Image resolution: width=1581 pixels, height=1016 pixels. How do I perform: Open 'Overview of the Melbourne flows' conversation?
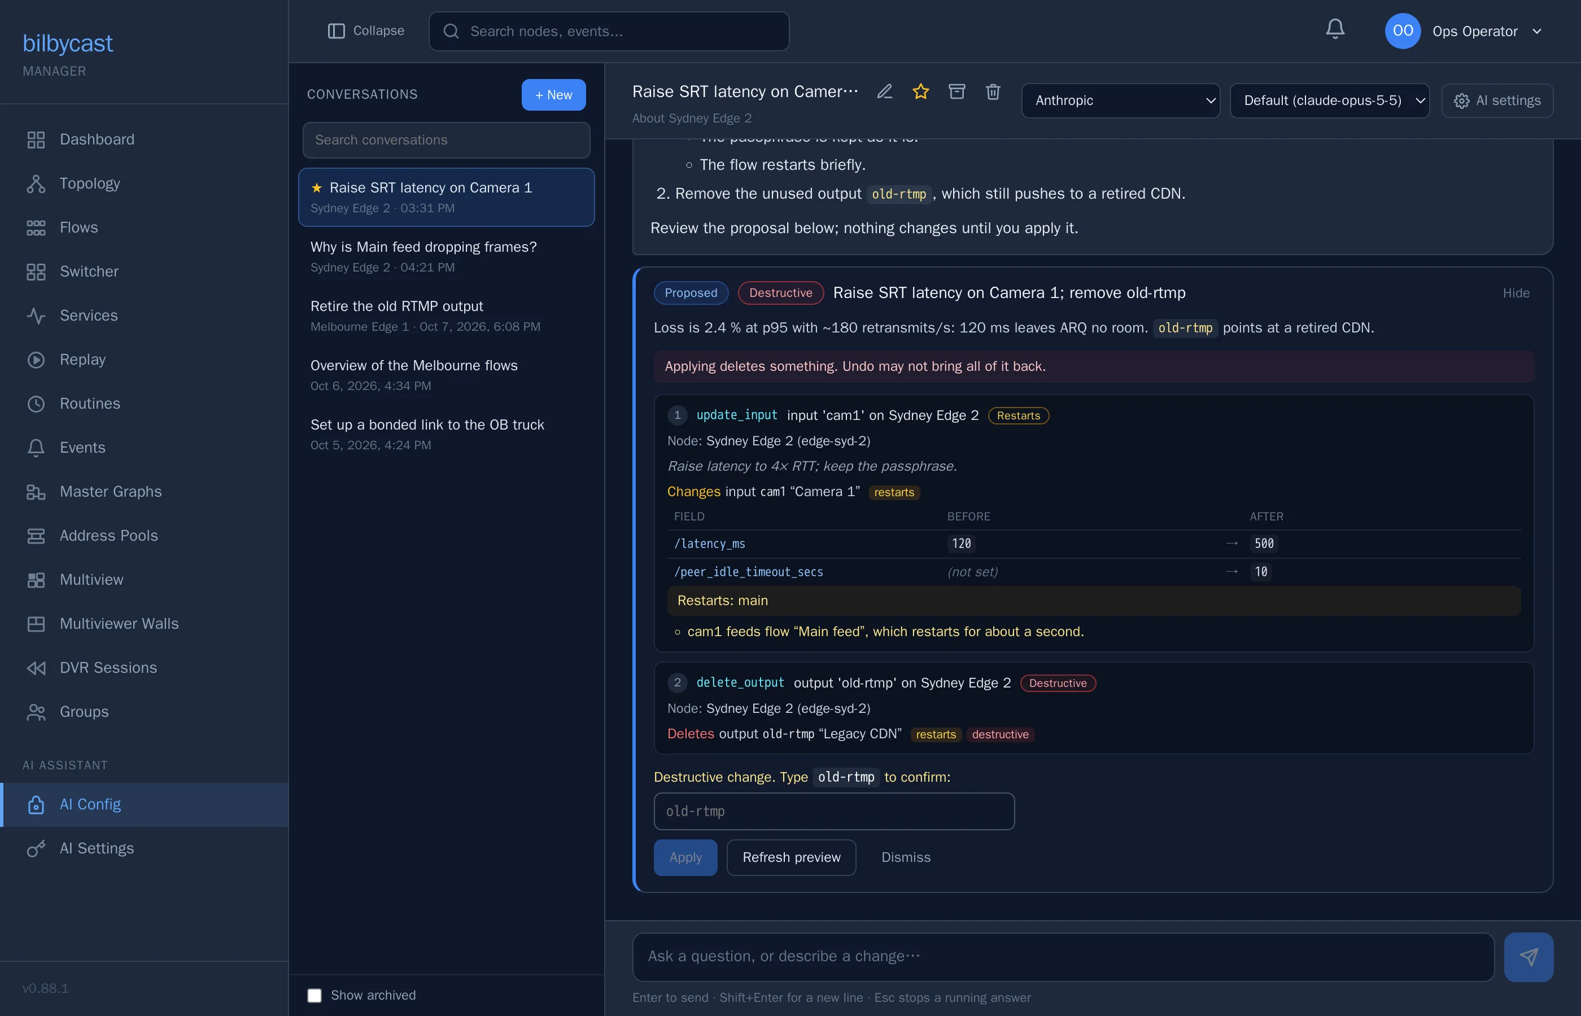446,375
